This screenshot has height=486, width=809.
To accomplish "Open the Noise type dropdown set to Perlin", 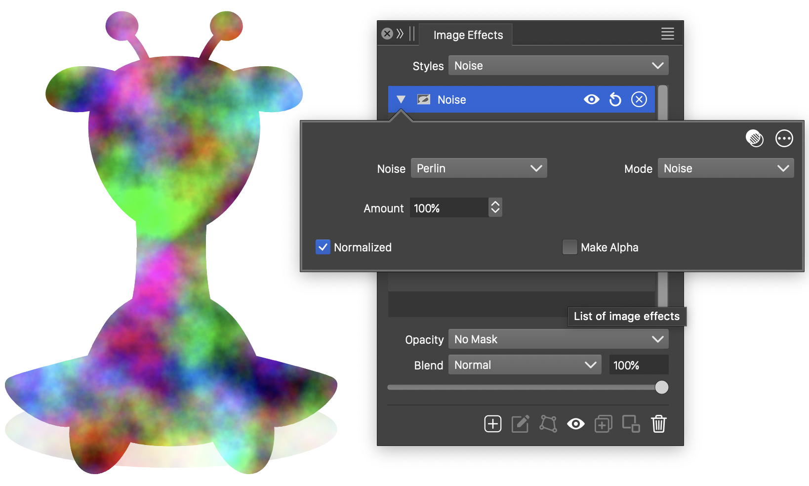I will pos(479,168).
